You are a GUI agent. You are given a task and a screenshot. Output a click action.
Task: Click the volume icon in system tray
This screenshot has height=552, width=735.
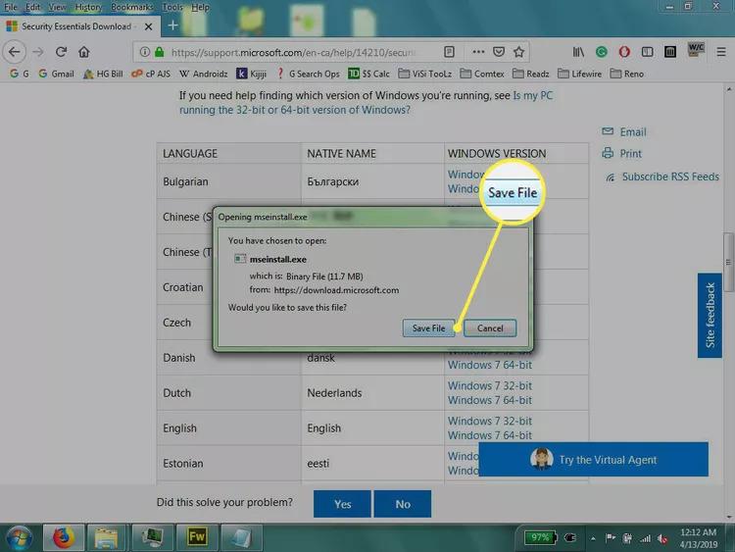pos(662,539)
